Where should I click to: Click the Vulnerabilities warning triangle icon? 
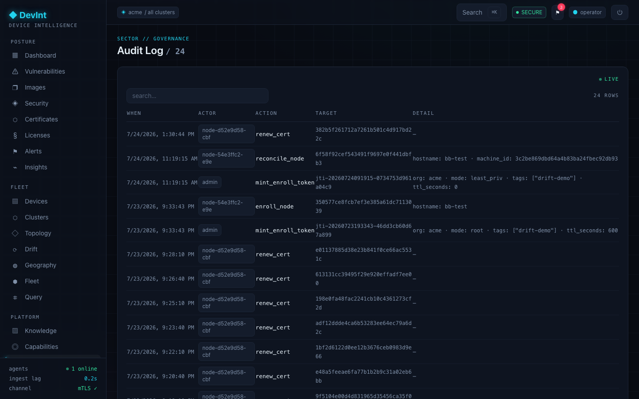[x=15, y=71]
